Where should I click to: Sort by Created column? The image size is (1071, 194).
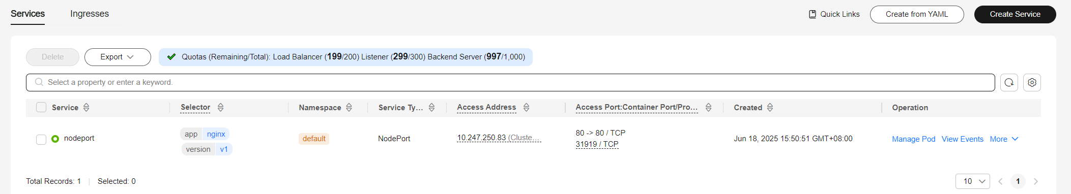770,108
